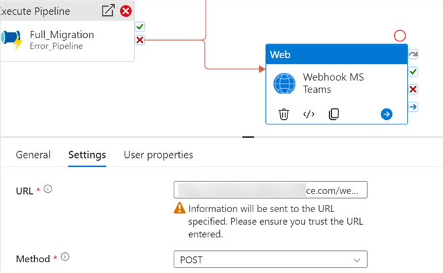View source code of Web activity

pos(309,114)
